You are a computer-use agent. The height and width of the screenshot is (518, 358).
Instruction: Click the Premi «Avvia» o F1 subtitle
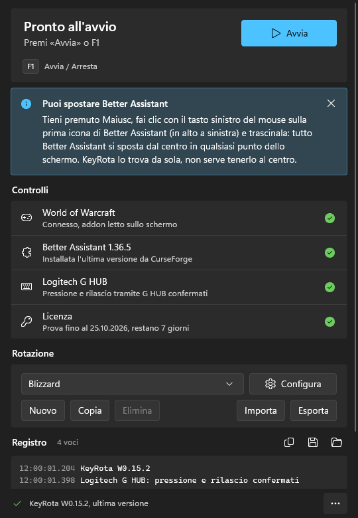[x=62, y=43]
